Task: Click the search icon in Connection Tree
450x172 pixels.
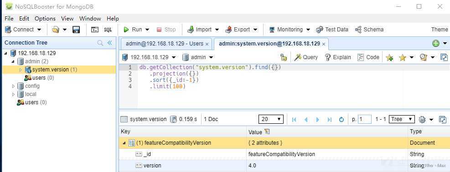Action: pyautogui.click(x=100, y=43)
